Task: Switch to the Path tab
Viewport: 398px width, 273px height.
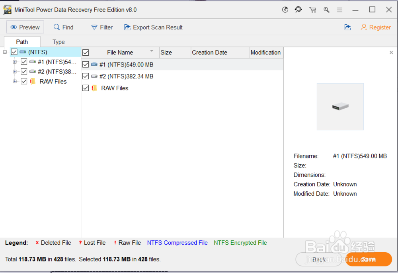Action: click(22, 42)
